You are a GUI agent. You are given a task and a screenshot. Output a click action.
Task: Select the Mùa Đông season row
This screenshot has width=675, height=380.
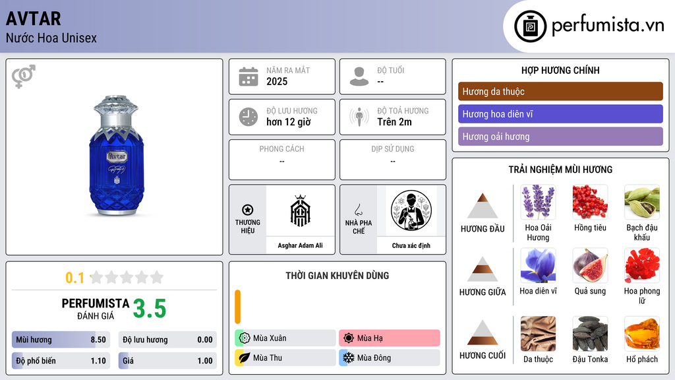click(x=390, y=358)
